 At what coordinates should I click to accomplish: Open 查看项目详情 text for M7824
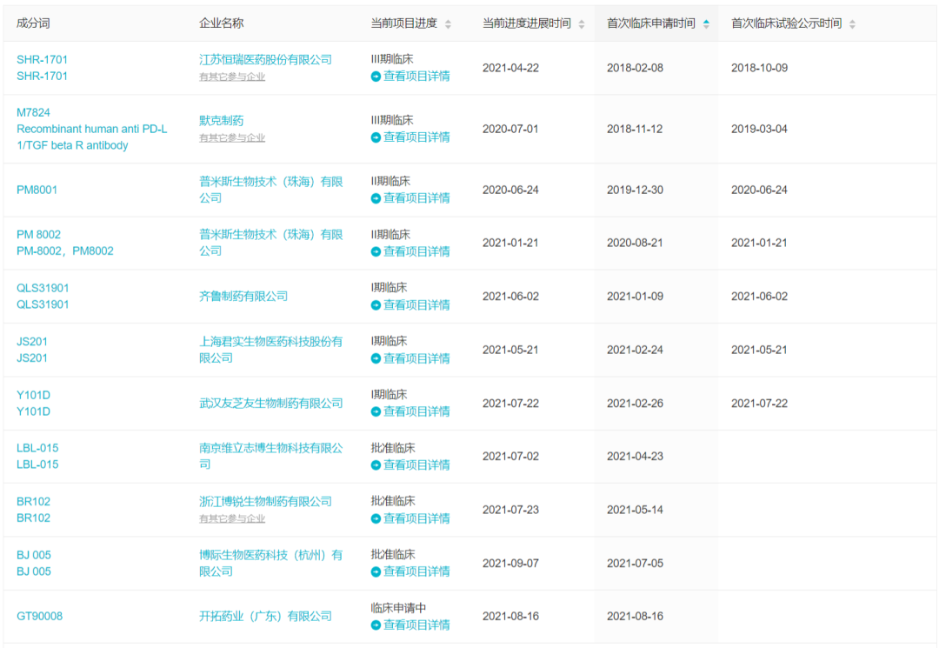click(x=416, y=137)
